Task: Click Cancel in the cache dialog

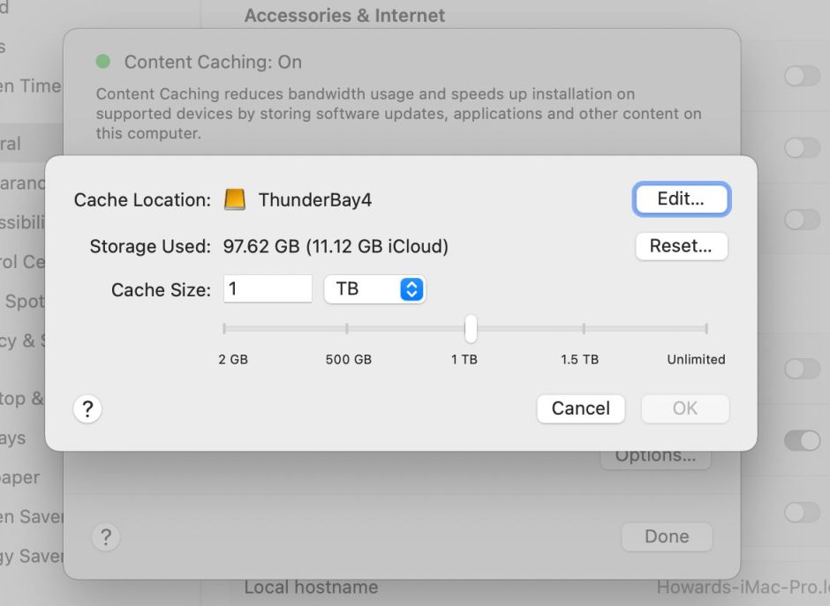Action: [580, 408]
